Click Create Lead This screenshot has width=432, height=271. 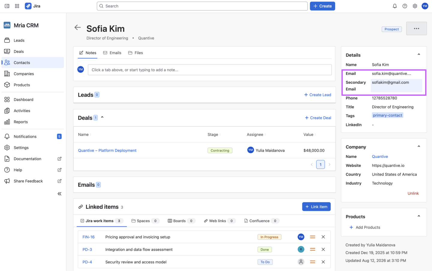[318, 95]
